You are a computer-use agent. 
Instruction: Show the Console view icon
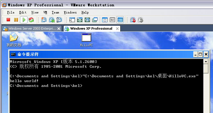(120, 20)
